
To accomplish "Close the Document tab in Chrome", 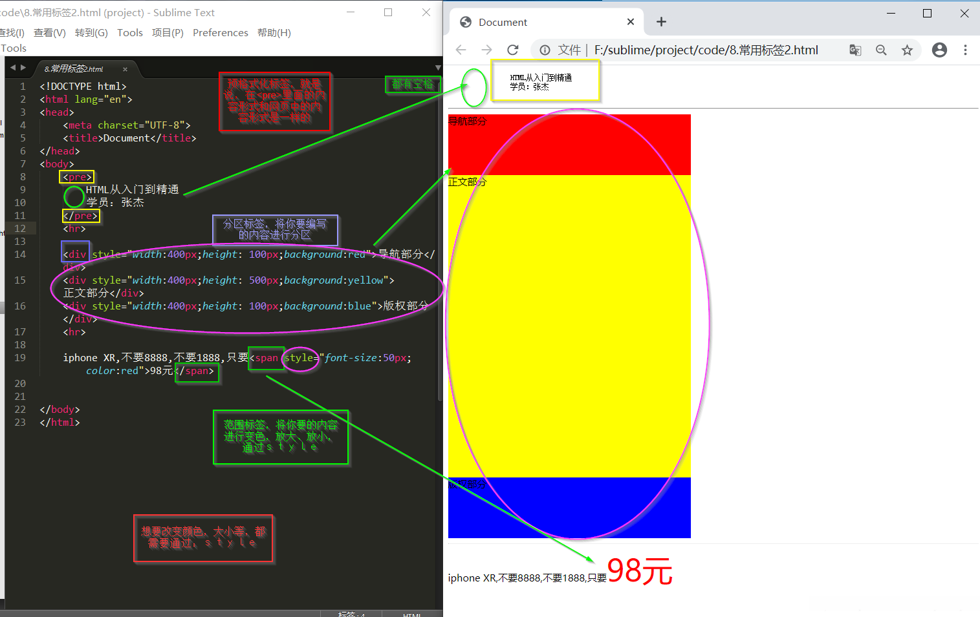I will coord(631,22).
